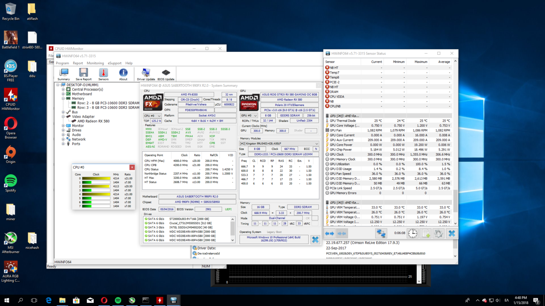
Task: Open memory module Kingston dropdown
Action: coord(279,144)
